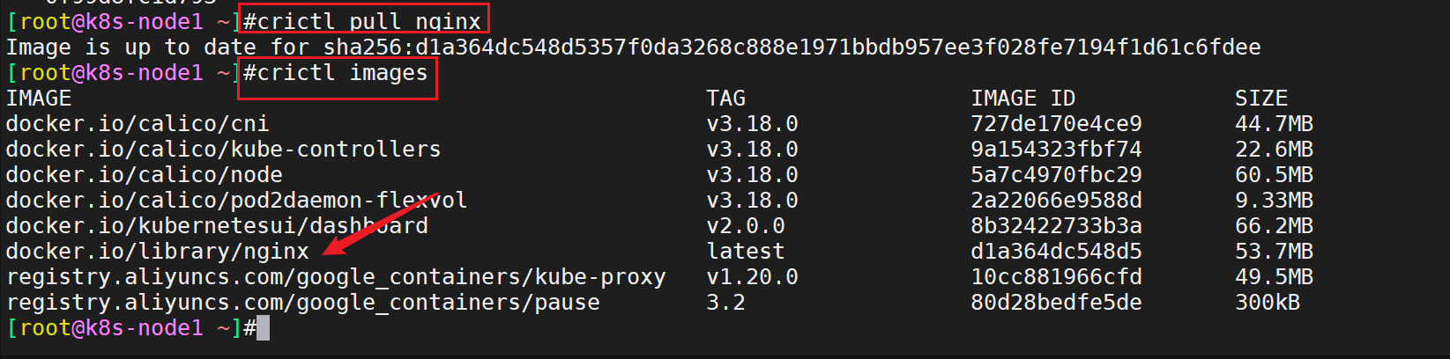Image resolution: width=1450 pixels, height=359 pixels.
Task: Click the v1.20.0 tag value
Action: pos(752,277)
